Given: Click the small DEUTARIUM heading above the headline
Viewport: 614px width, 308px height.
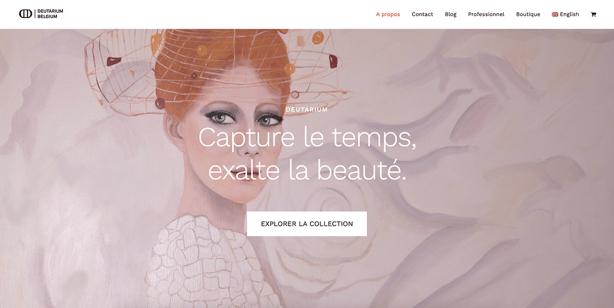Looking at the screenshot, I should 306,110.
